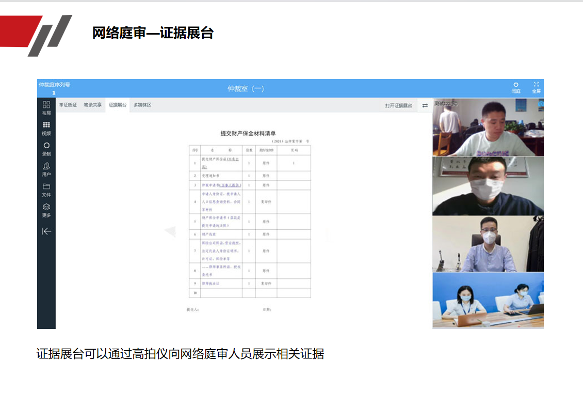Show the 更多 more options icon
This screenshot has width=583, height=407.
tap(46, 210)
